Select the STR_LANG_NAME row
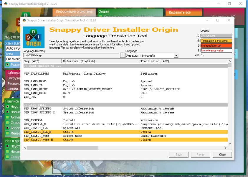 (x=125, y=81)
